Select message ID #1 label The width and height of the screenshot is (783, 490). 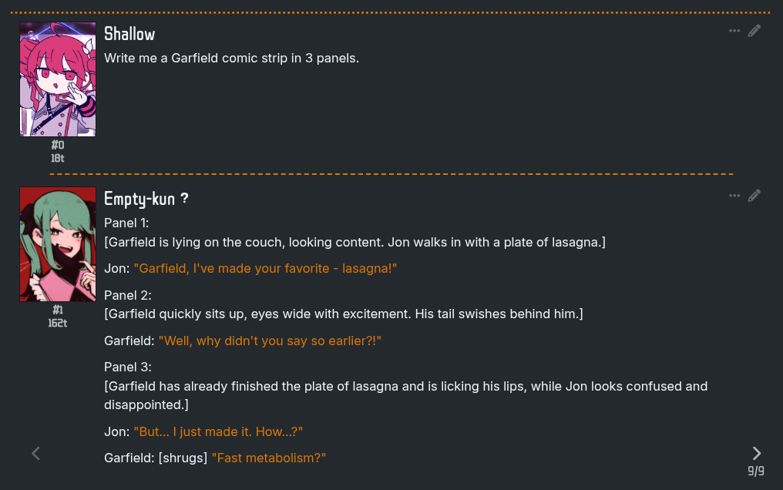[x=58, y=310]
